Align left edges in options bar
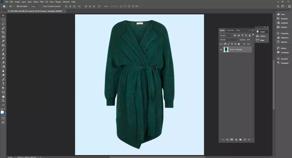 tap(66, 6)
